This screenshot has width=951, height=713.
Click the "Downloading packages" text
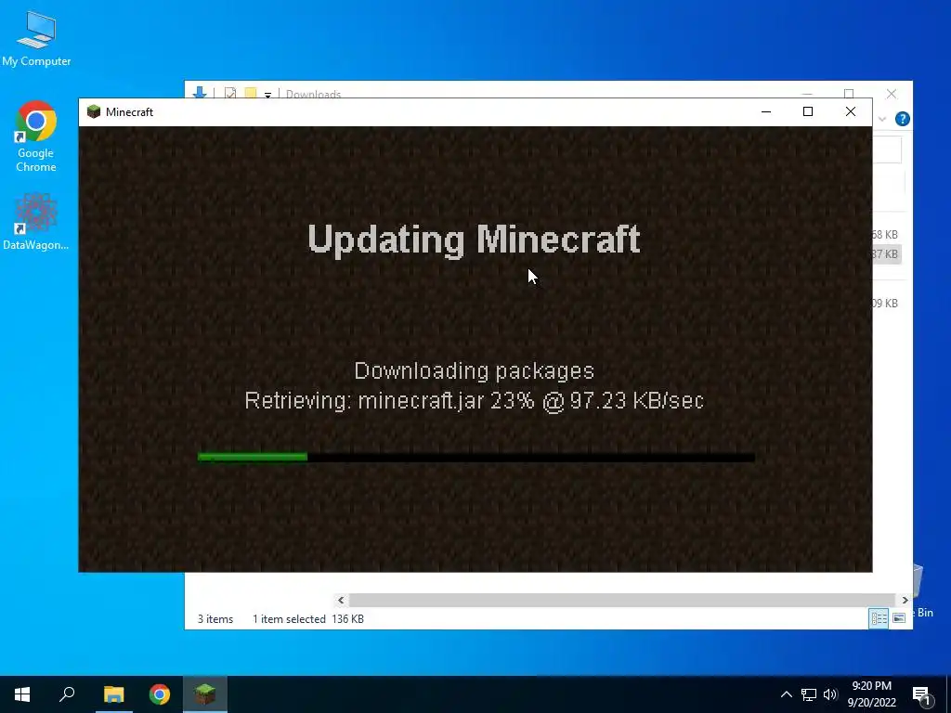tap(474, 371)
